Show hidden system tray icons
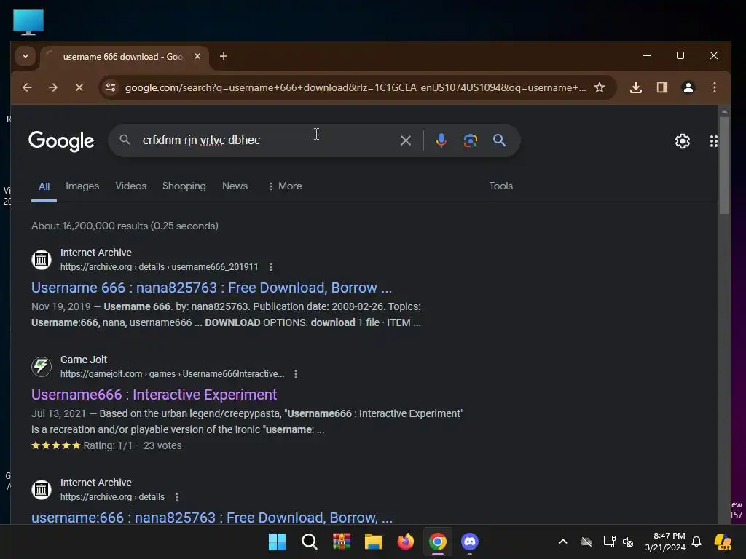The width and height of the screenshot is (746, 559). point(563,542)
